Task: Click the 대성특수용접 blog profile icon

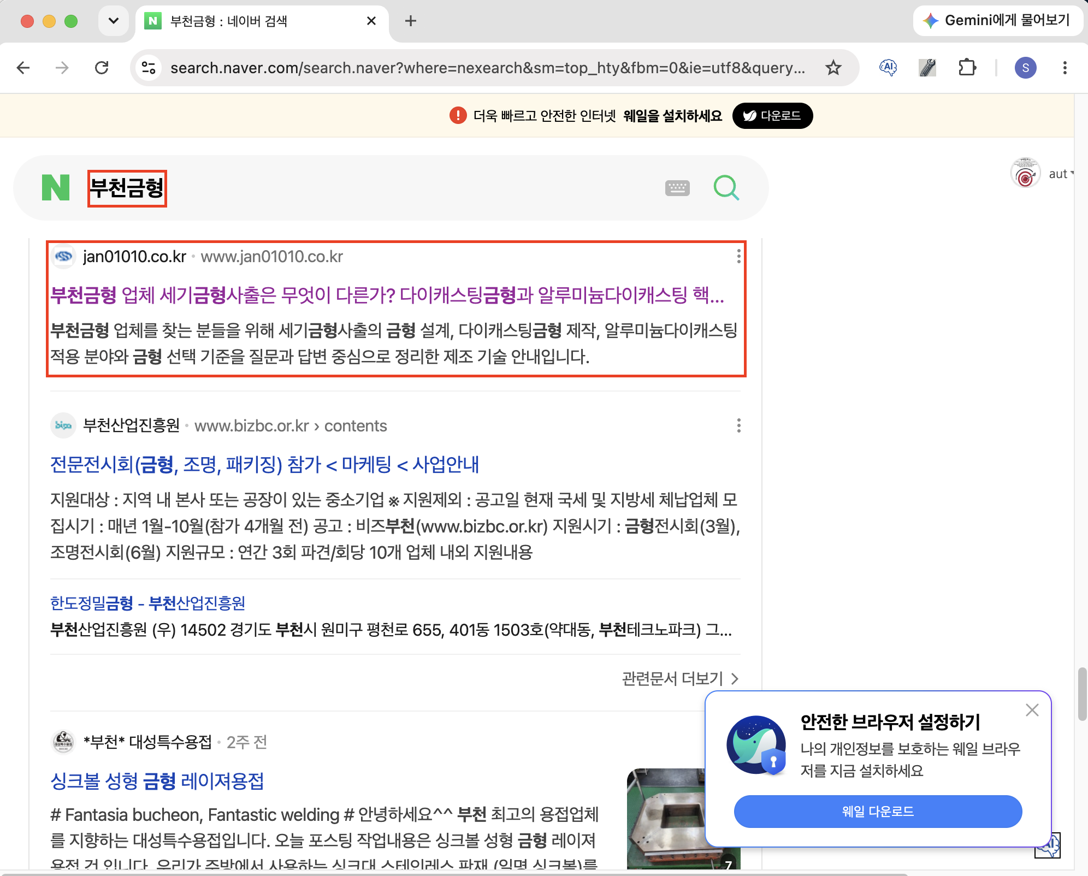Action: click(63, 742)
